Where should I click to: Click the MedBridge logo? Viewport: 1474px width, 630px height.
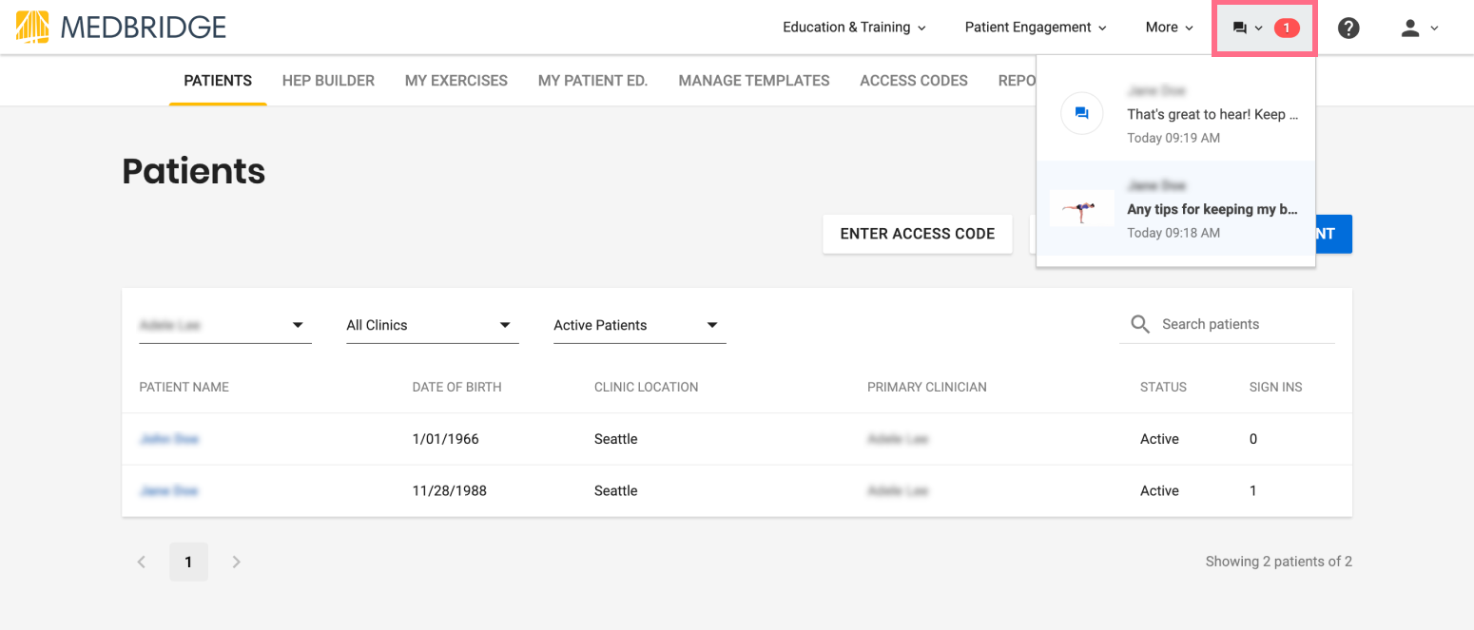122,27
